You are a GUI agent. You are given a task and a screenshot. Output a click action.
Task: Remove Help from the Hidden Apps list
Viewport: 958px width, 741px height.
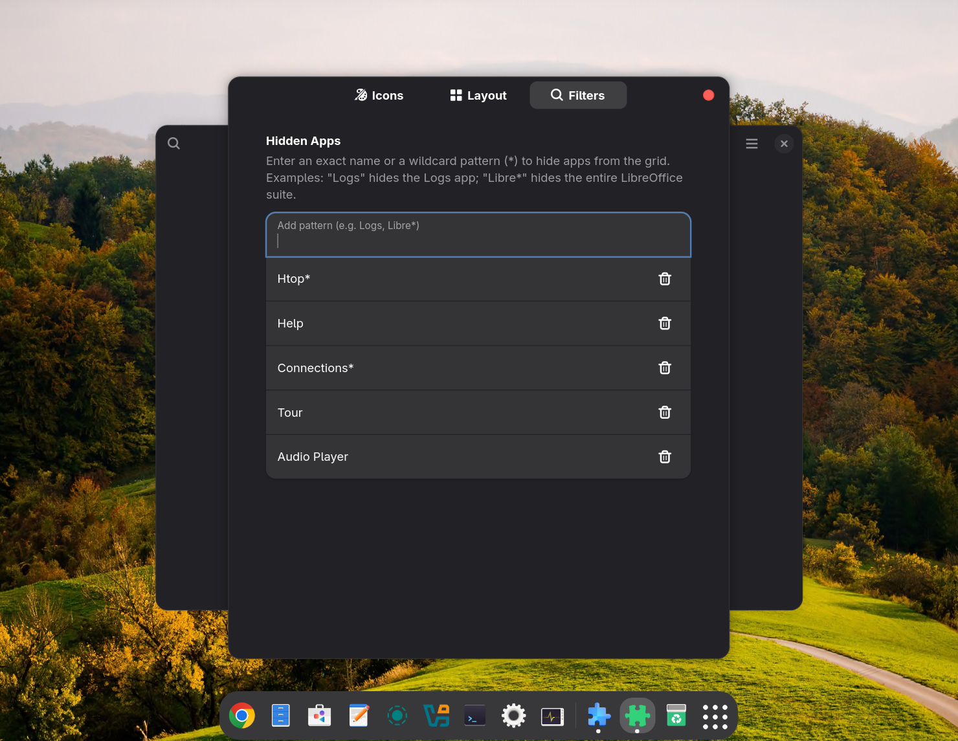(665, 323)
